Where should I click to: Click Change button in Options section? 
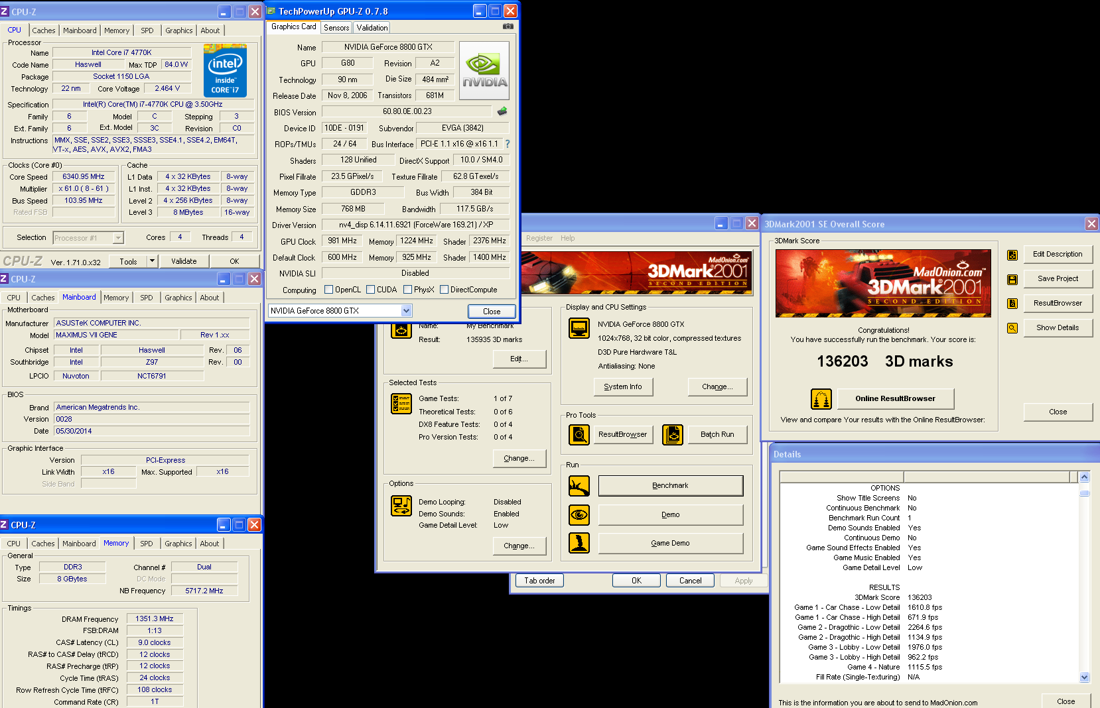519,546
